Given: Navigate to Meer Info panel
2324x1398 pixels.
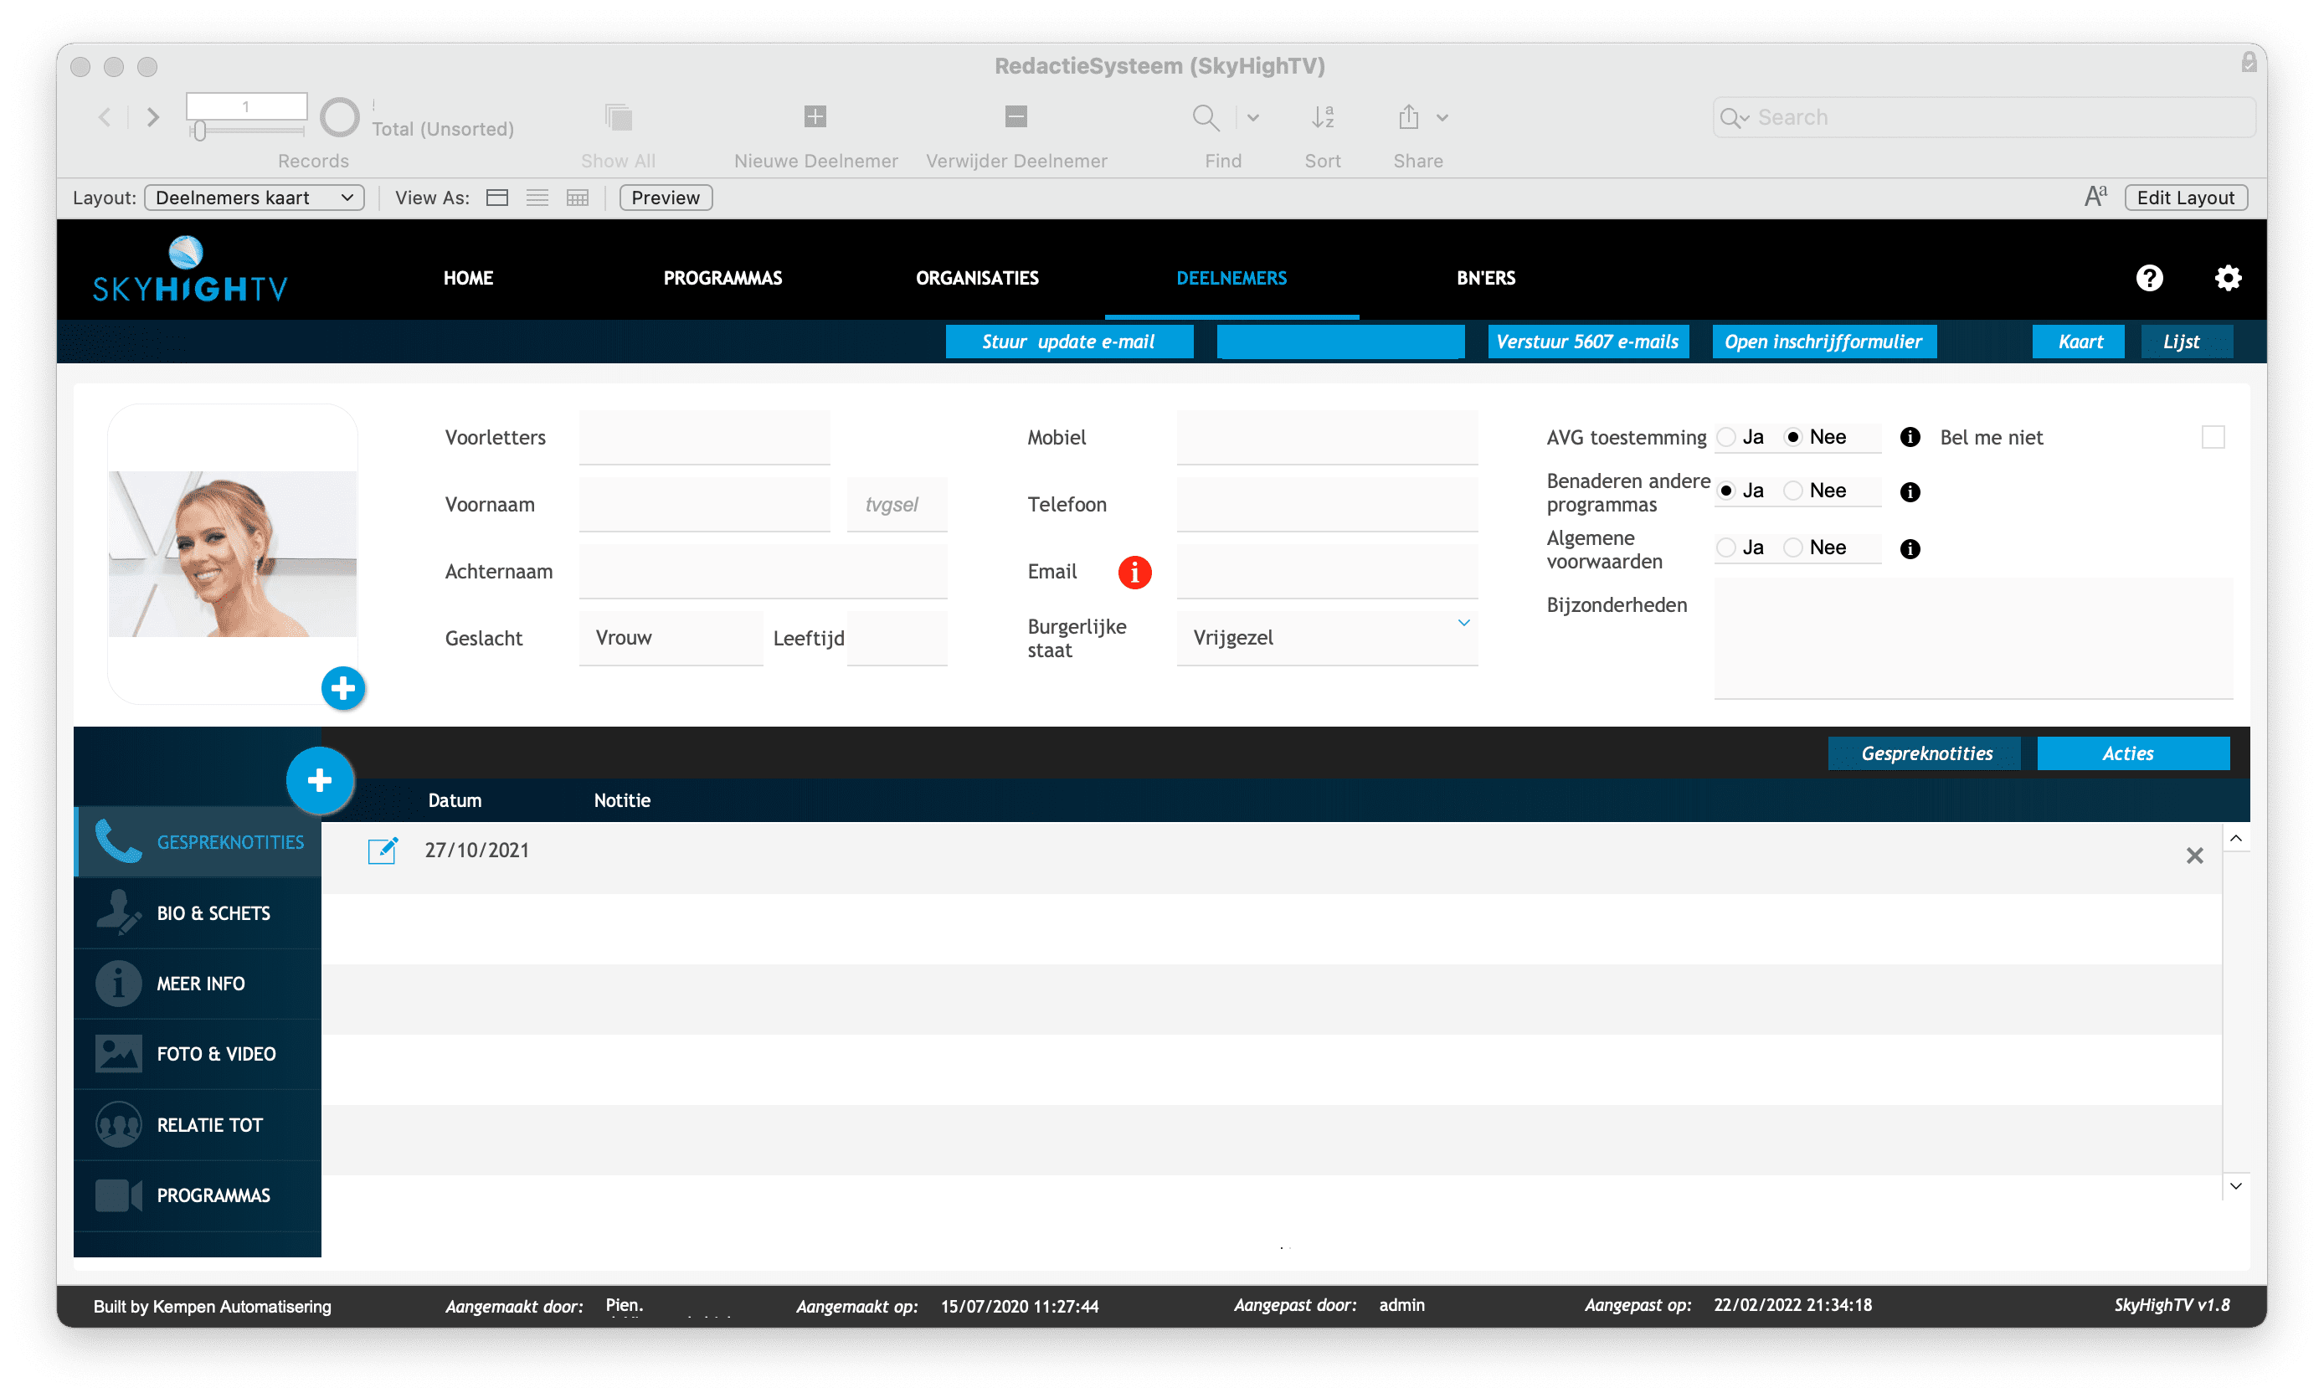Looking at the screenshot, I should tap(201, 983).
